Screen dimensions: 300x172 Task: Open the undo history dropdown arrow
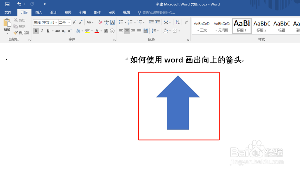click(25, 4)
